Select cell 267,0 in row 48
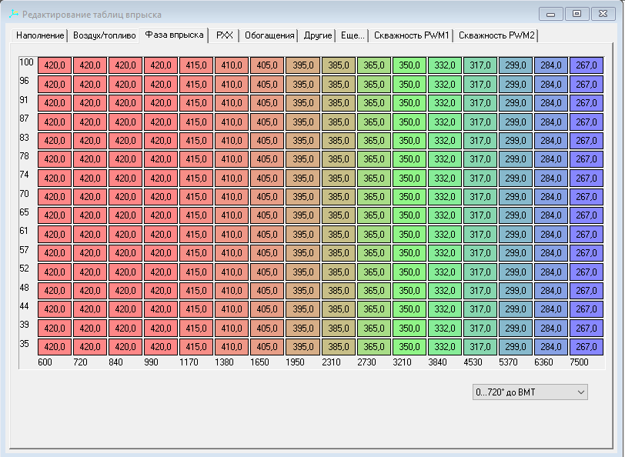 [x=587, y=291]
